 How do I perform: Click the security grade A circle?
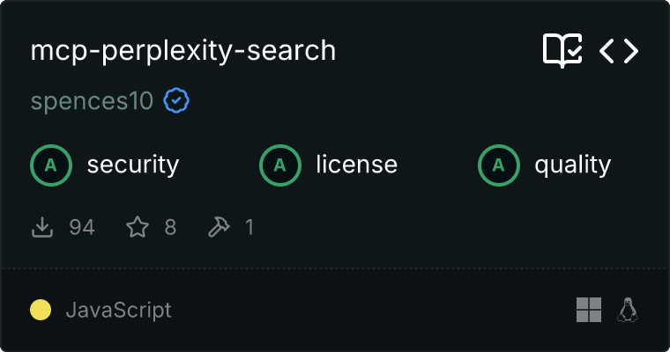click(x=51, y=165)
